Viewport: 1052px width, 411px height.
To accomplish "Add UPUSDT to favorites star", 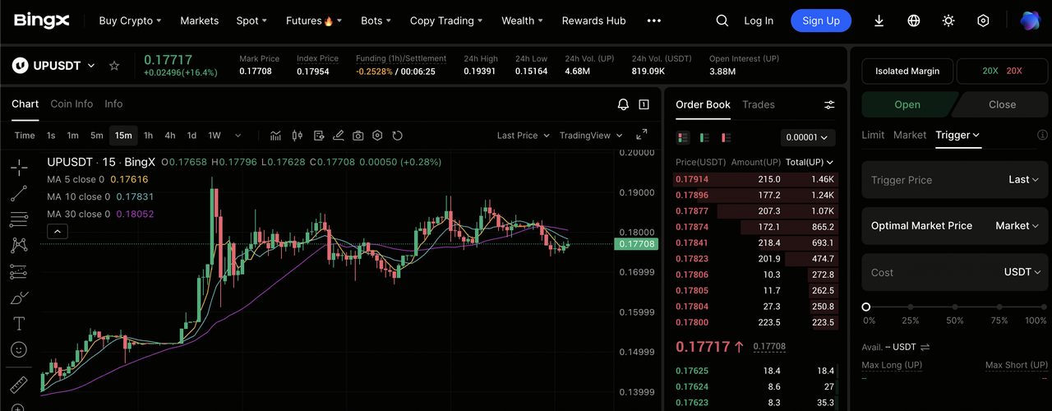I will [x=114, y=65].
